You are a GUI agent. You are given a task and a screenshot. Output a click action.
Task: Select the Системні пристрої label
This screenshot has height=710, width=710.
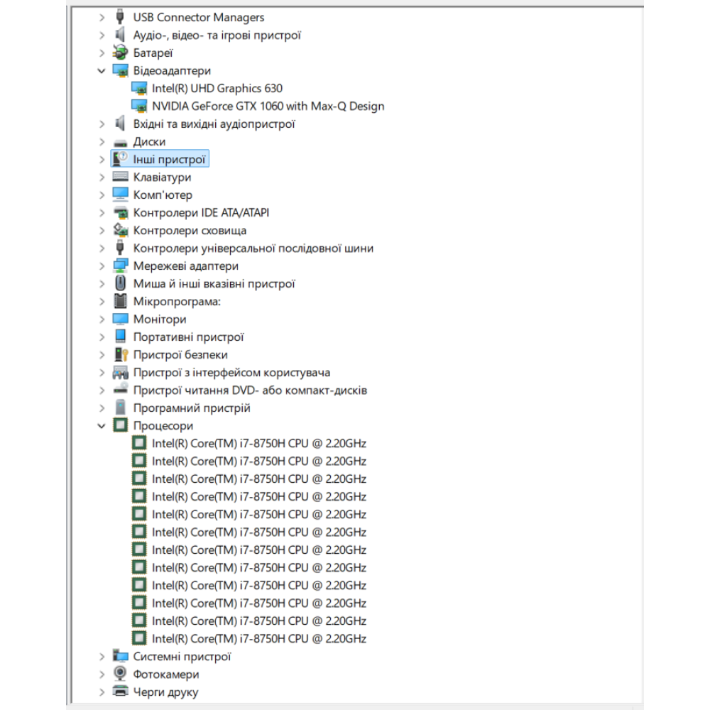tap(182, 657)
